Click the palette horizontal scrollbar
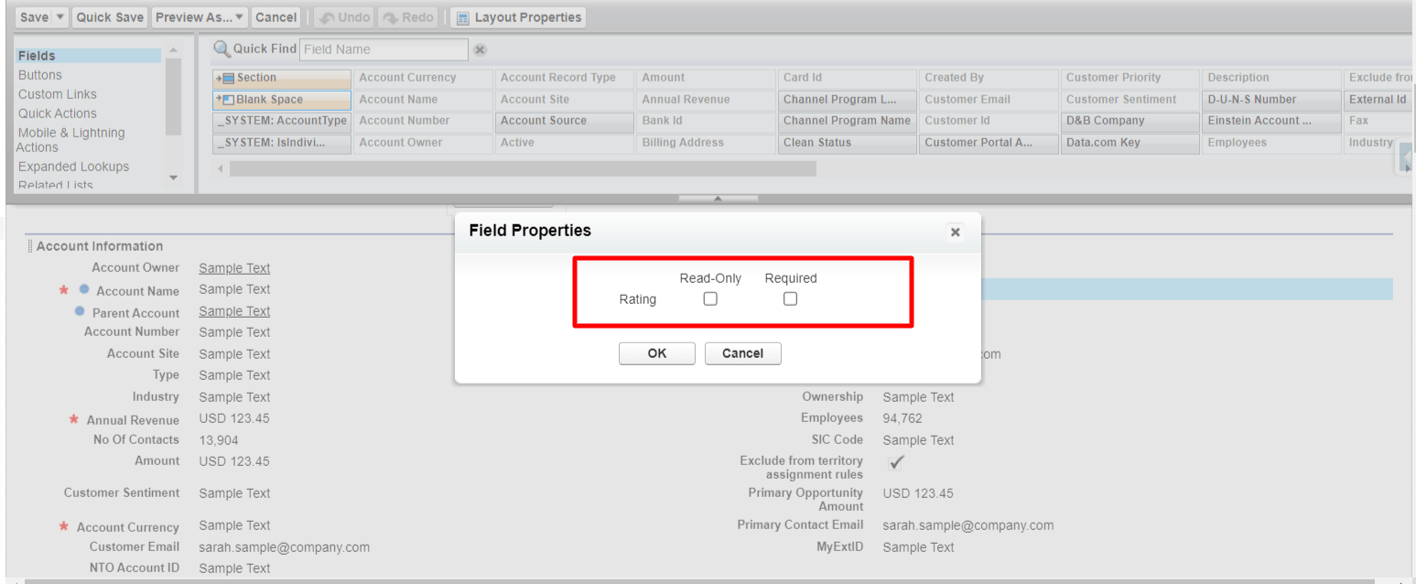 pyautogui.click(x=522, y=168)
